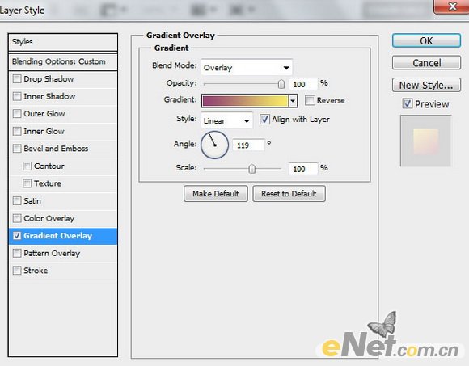The image size is (469, 366).
Task: Click the Scale value field
Action: [x=303, y=169]
